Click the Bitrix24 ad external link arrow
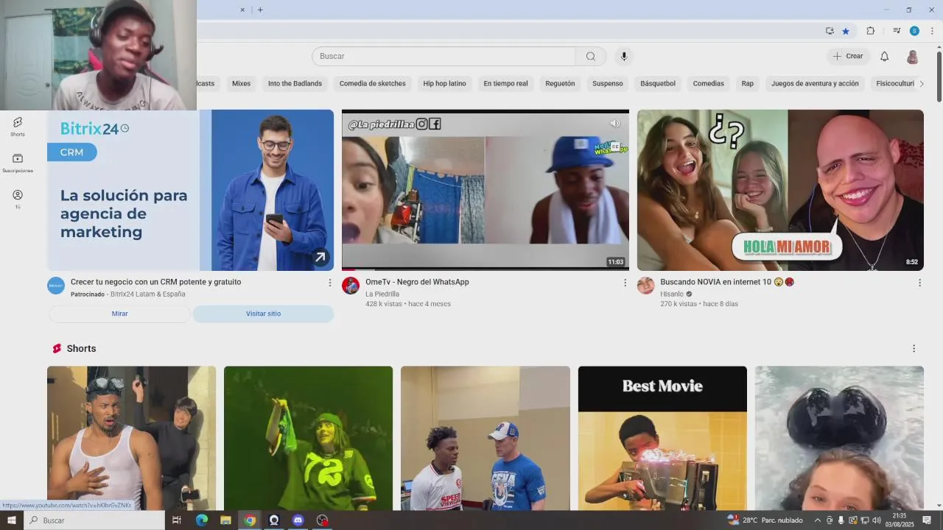 (320, 258)
